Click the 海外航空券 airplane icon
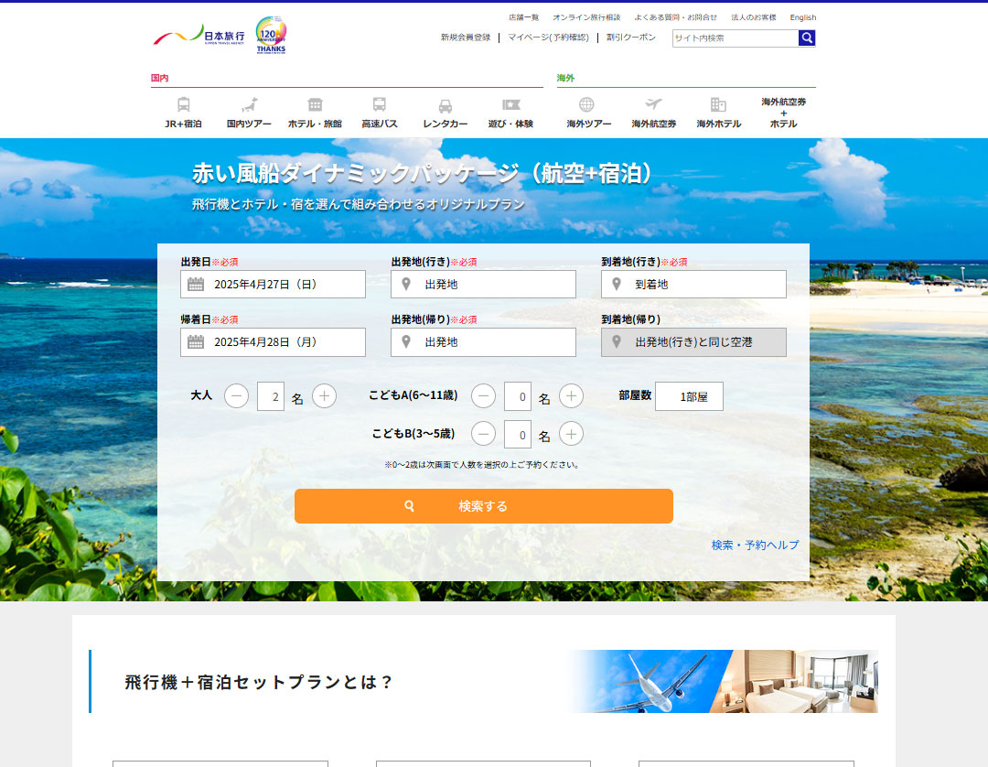 [x=653, y=105]
